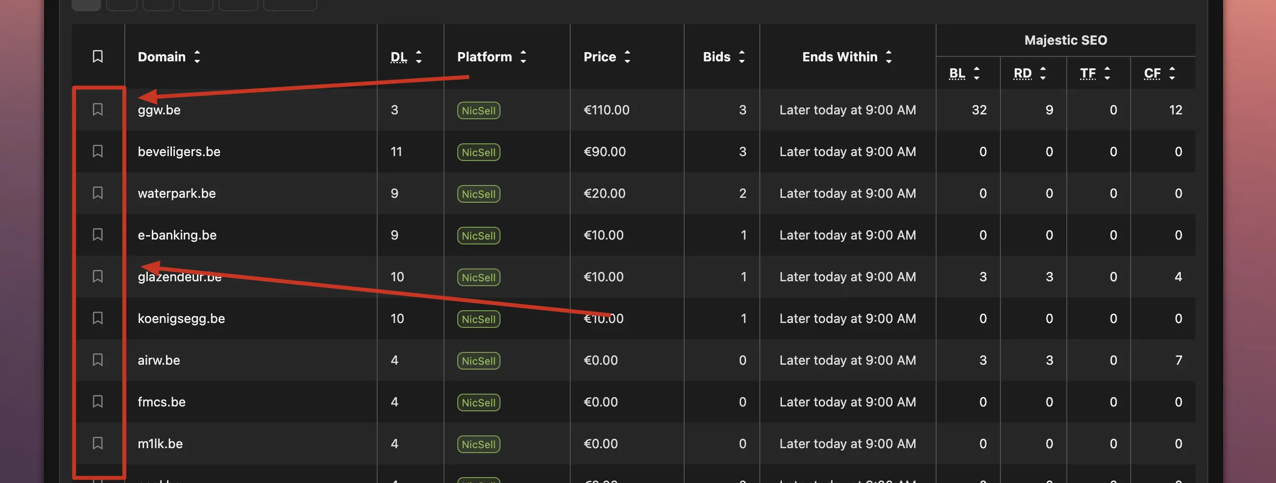Bookmark the beveiligers.be domain

98,151
